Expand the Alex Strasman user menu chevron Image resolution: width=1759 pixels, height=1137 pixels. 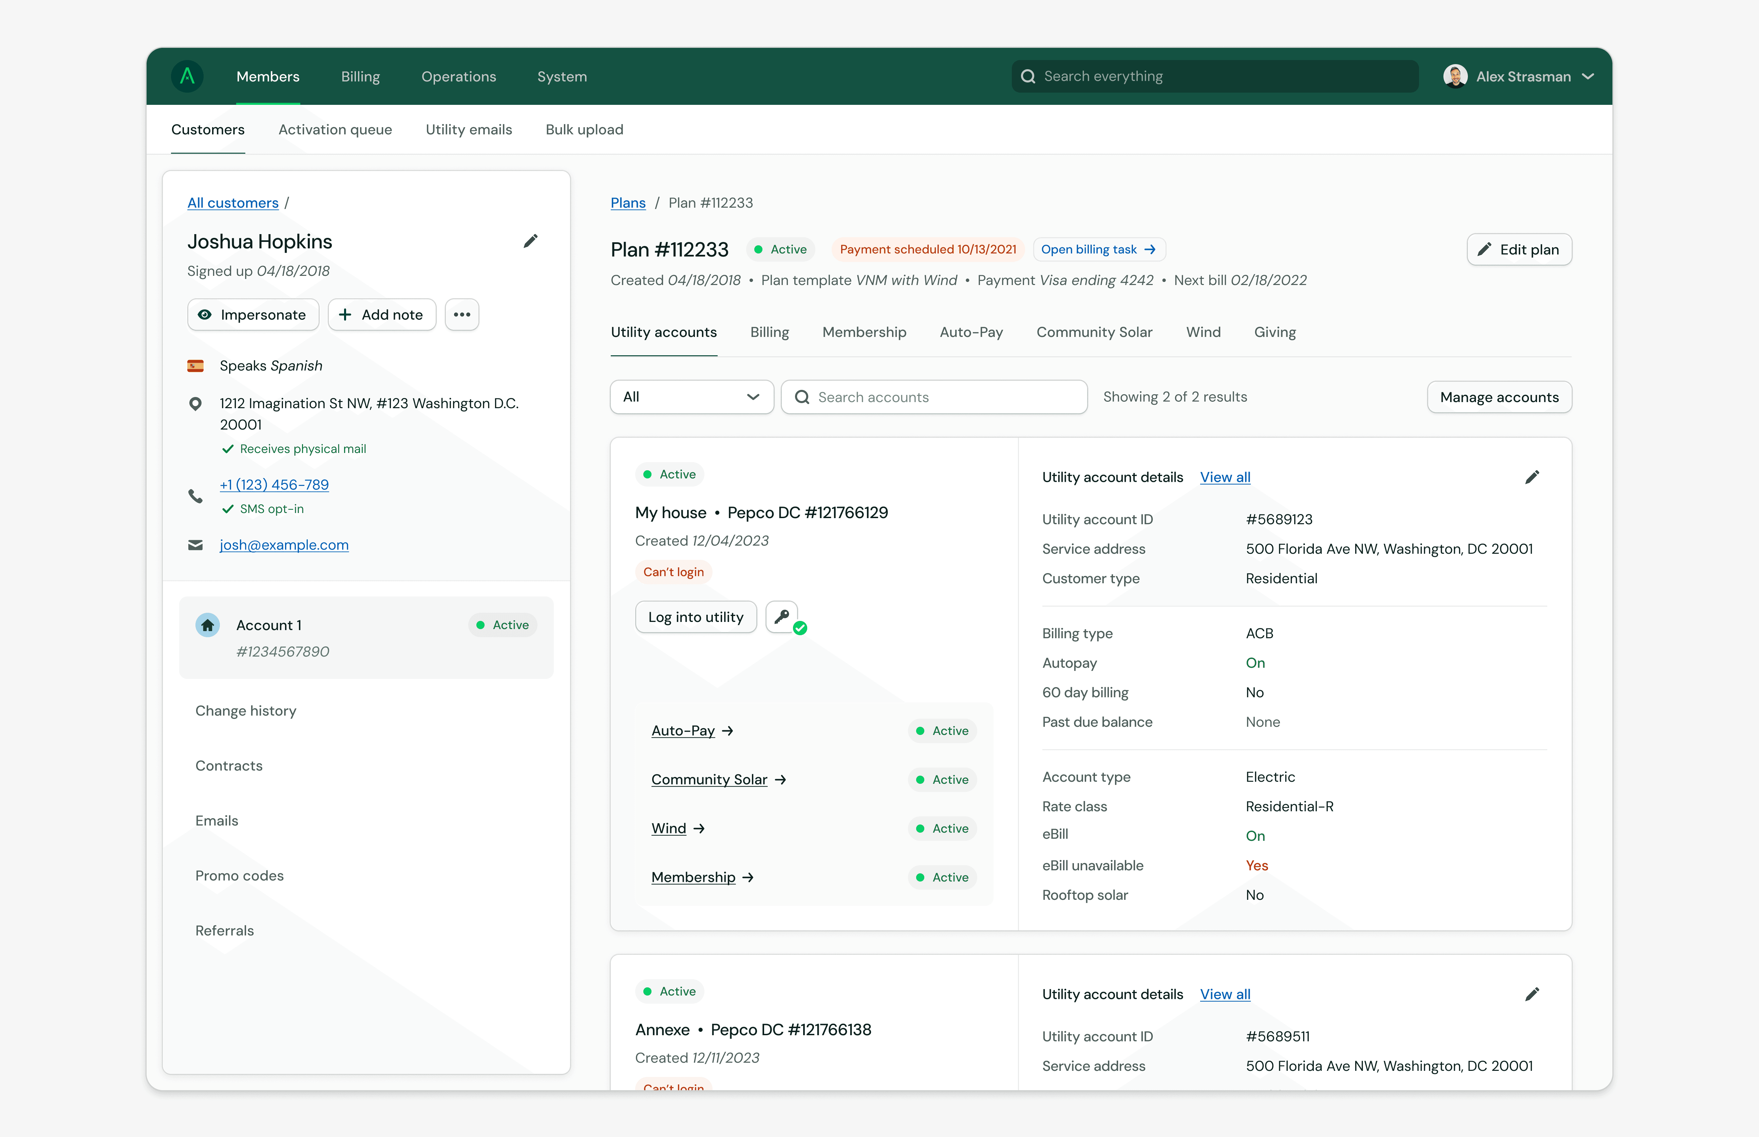[1588, 77]
